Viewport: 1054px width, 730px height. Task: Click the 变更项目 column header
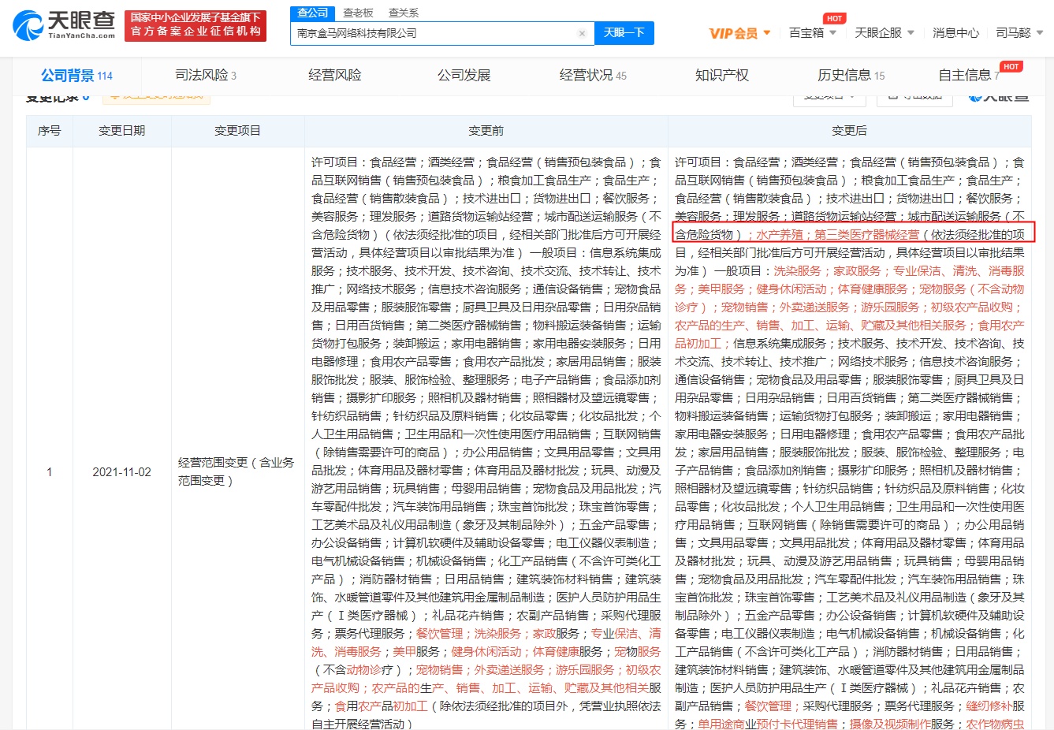tap(237, 131)
